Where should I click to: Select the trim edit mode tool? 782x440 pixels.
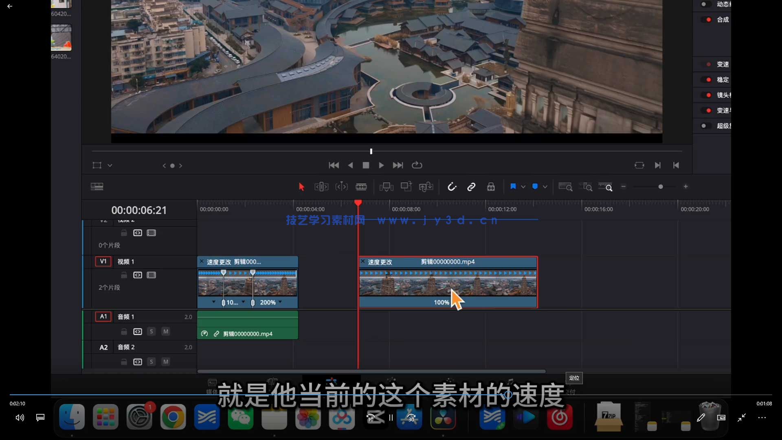click(321, 187)
